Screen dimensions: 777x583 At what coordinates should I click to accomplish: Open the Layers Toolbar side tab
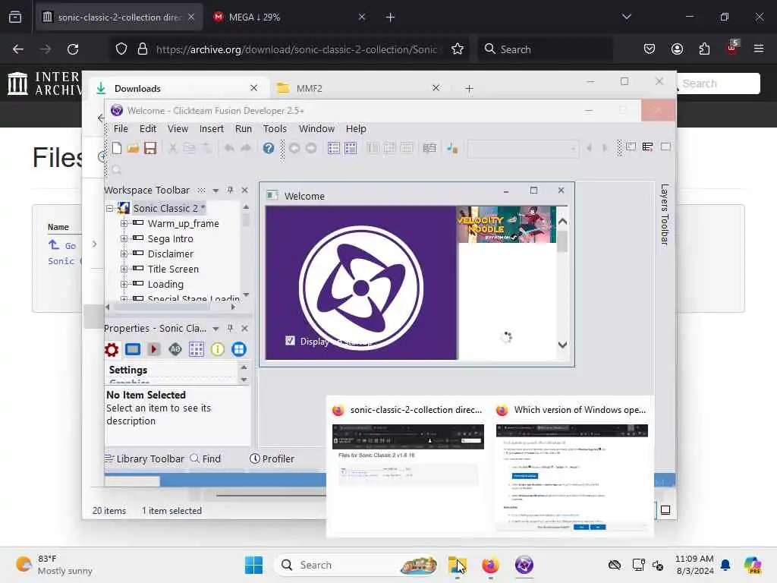pos(665,214)
